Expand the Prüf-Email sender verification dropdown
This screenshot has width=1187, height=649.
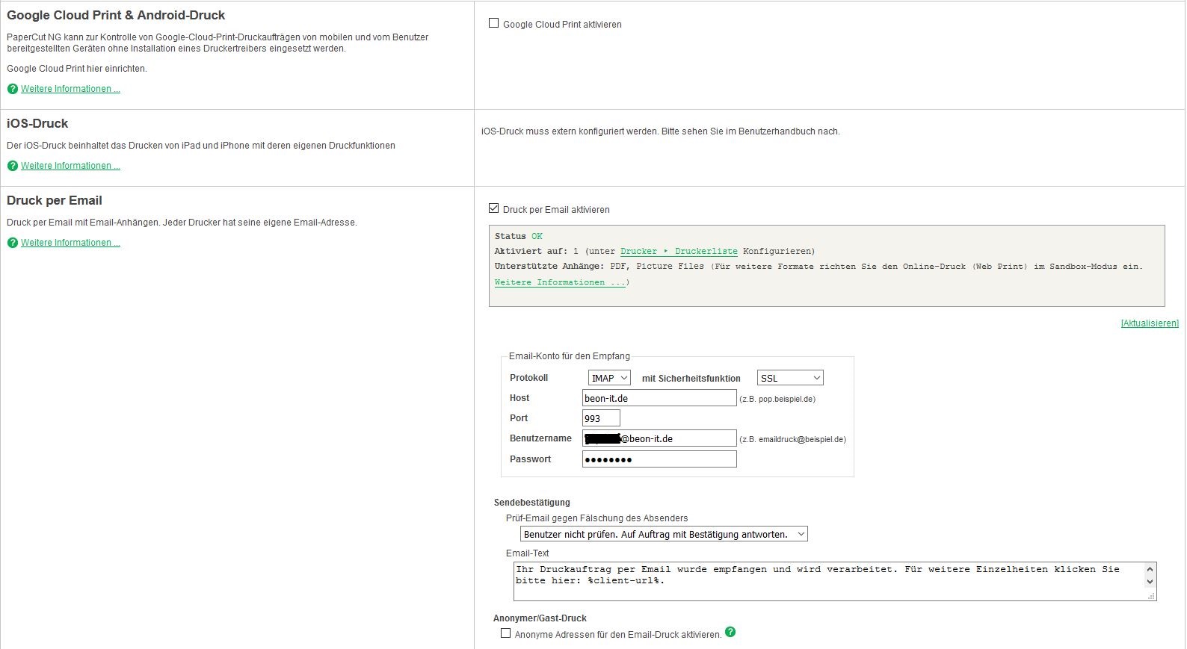(x=664, y=534)
